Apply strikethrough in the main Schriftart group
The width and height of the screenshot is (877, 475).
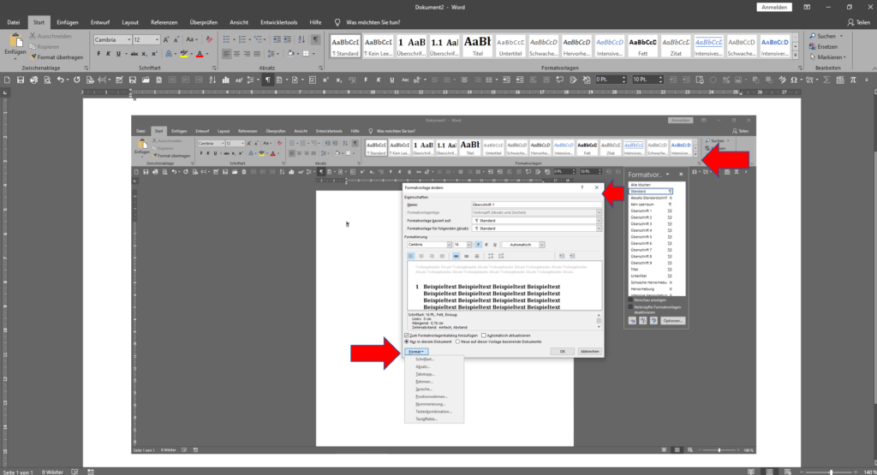point(134,54)
